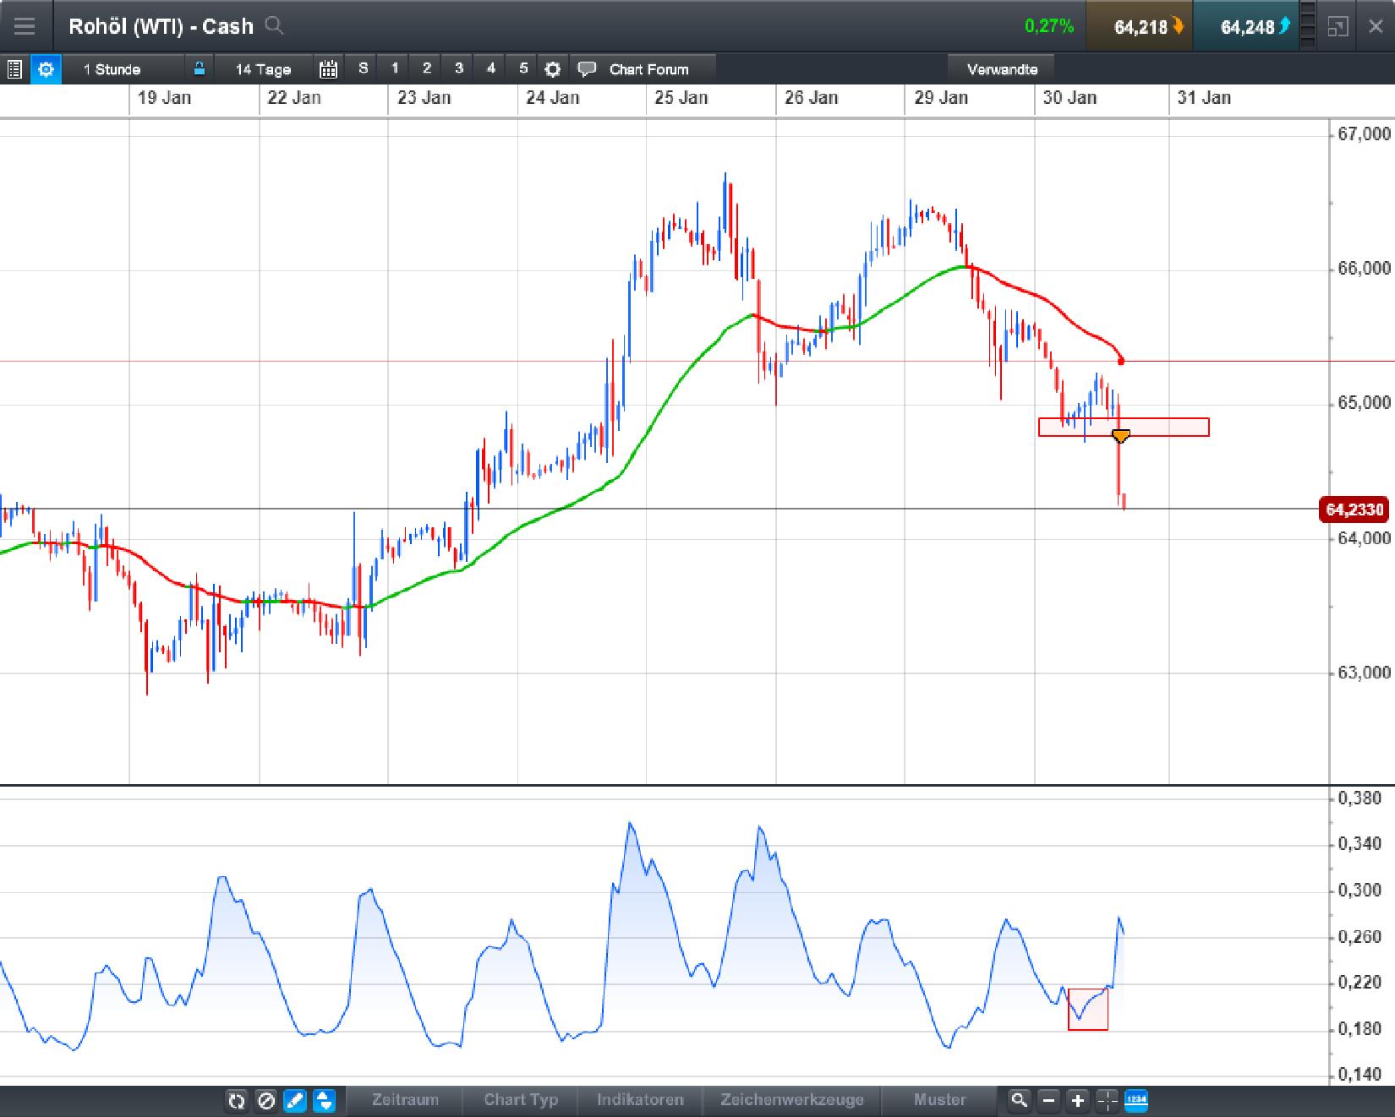Select the pencil drawing tool
1395x1117 pixels.
[293, 1101]
